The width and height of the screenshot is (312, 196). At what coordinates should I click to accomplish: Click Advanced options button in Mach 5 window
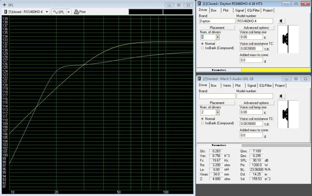(x=256, y=103)
